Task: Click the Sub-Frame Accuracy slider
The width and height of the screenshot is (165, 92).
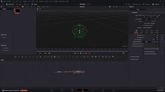Action: [148, 44]
